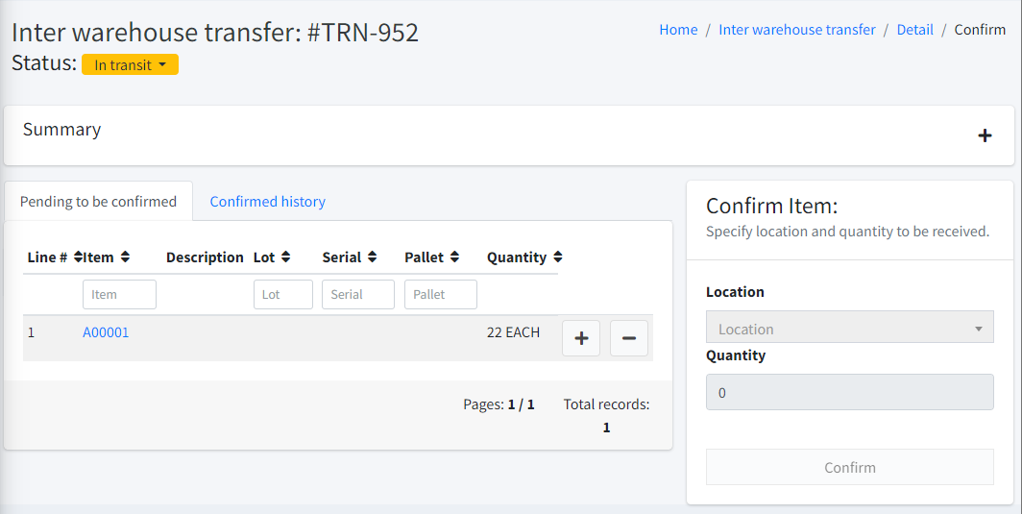1022x514 pixels.
Task: Click the minus button on the A00001 row
Action: (x=629, y=338)
